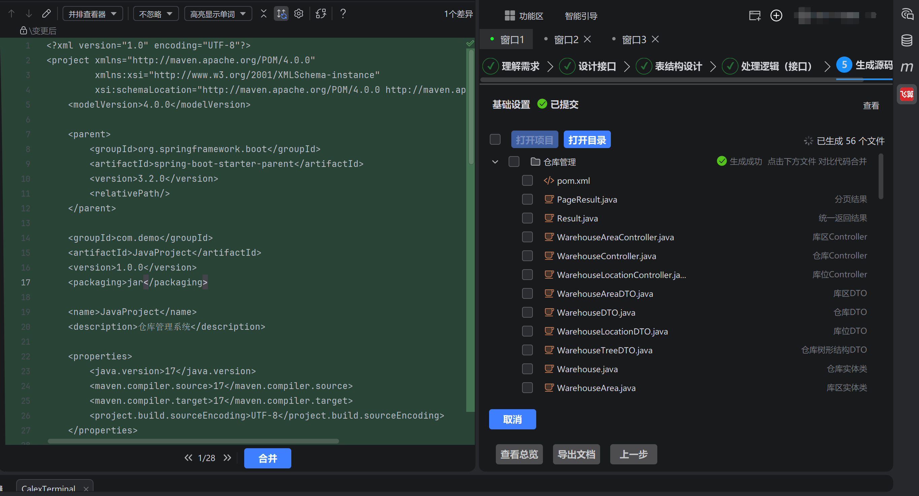Click the pencil edit icon in diff toolbar

(46, 14)
